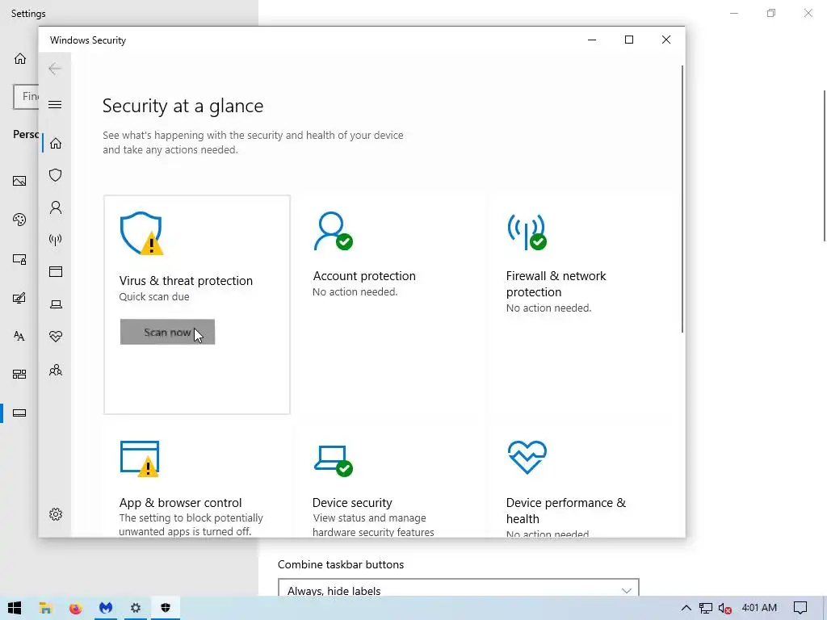Image resolution: width=827 pixels, height=620 pixels.
Task: Click the Windows Security vertical scrollbar
Action: (x=682, y=199)
